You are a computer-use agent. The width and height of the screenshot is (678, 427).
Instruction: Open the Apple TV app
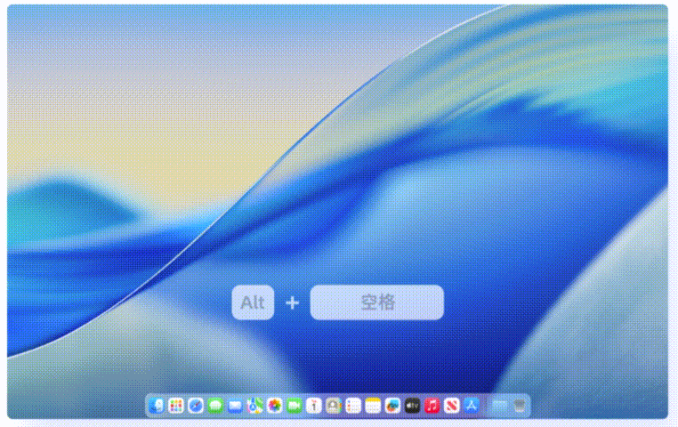pos(412,406)
